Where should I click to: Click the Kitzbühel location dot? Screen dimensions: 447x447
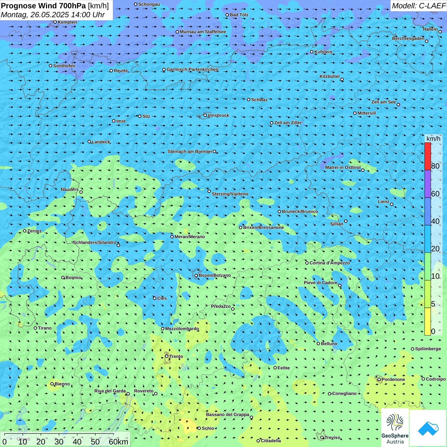[342, 80]
